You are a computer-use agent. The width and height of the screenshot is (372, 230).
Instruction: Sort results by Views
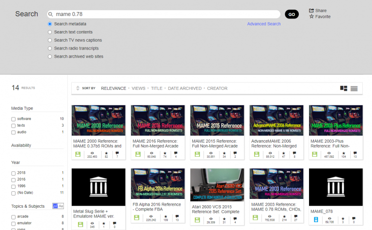pyautogui.click(x=138, y=88)
